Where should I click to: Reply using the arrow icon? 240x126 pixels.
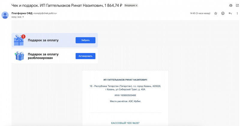point(230,13)
